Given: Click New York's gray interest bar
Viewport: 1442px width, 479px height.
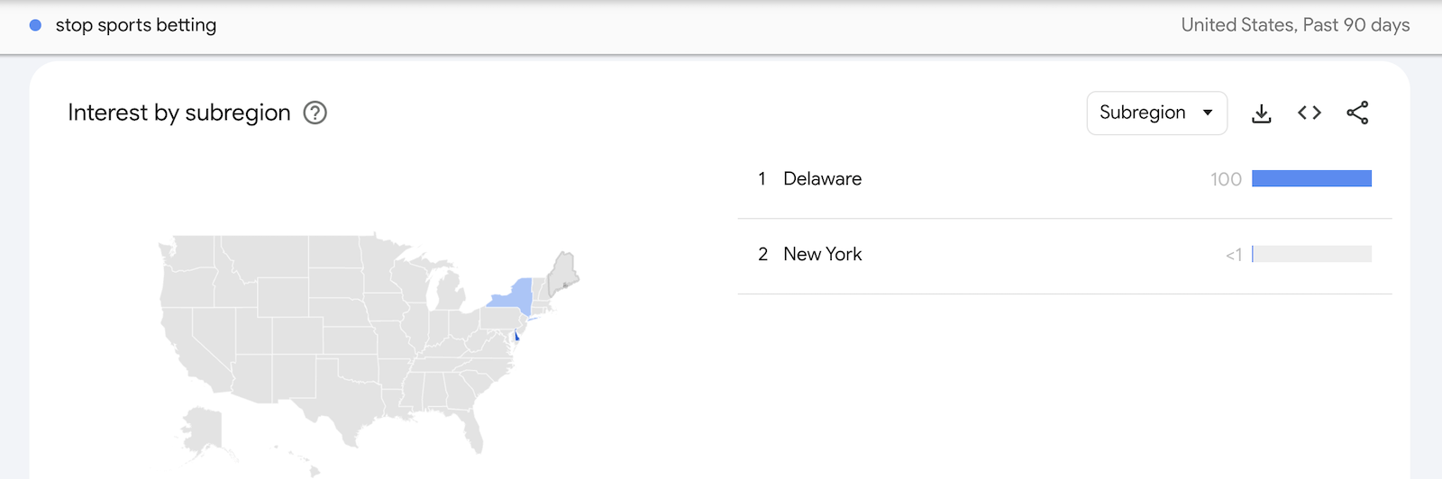Looking at the screenshot, I should pos(1311,255).
